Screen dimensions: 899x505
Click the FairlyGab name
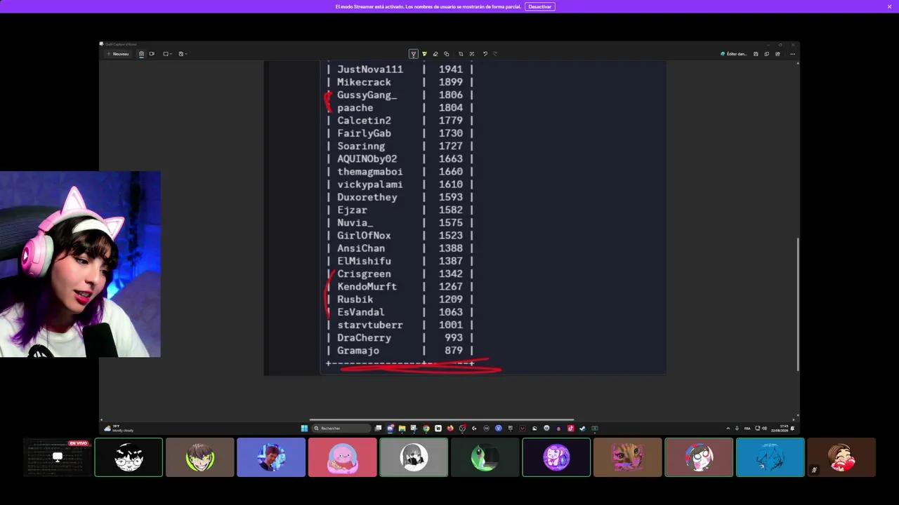pos(364,133)
